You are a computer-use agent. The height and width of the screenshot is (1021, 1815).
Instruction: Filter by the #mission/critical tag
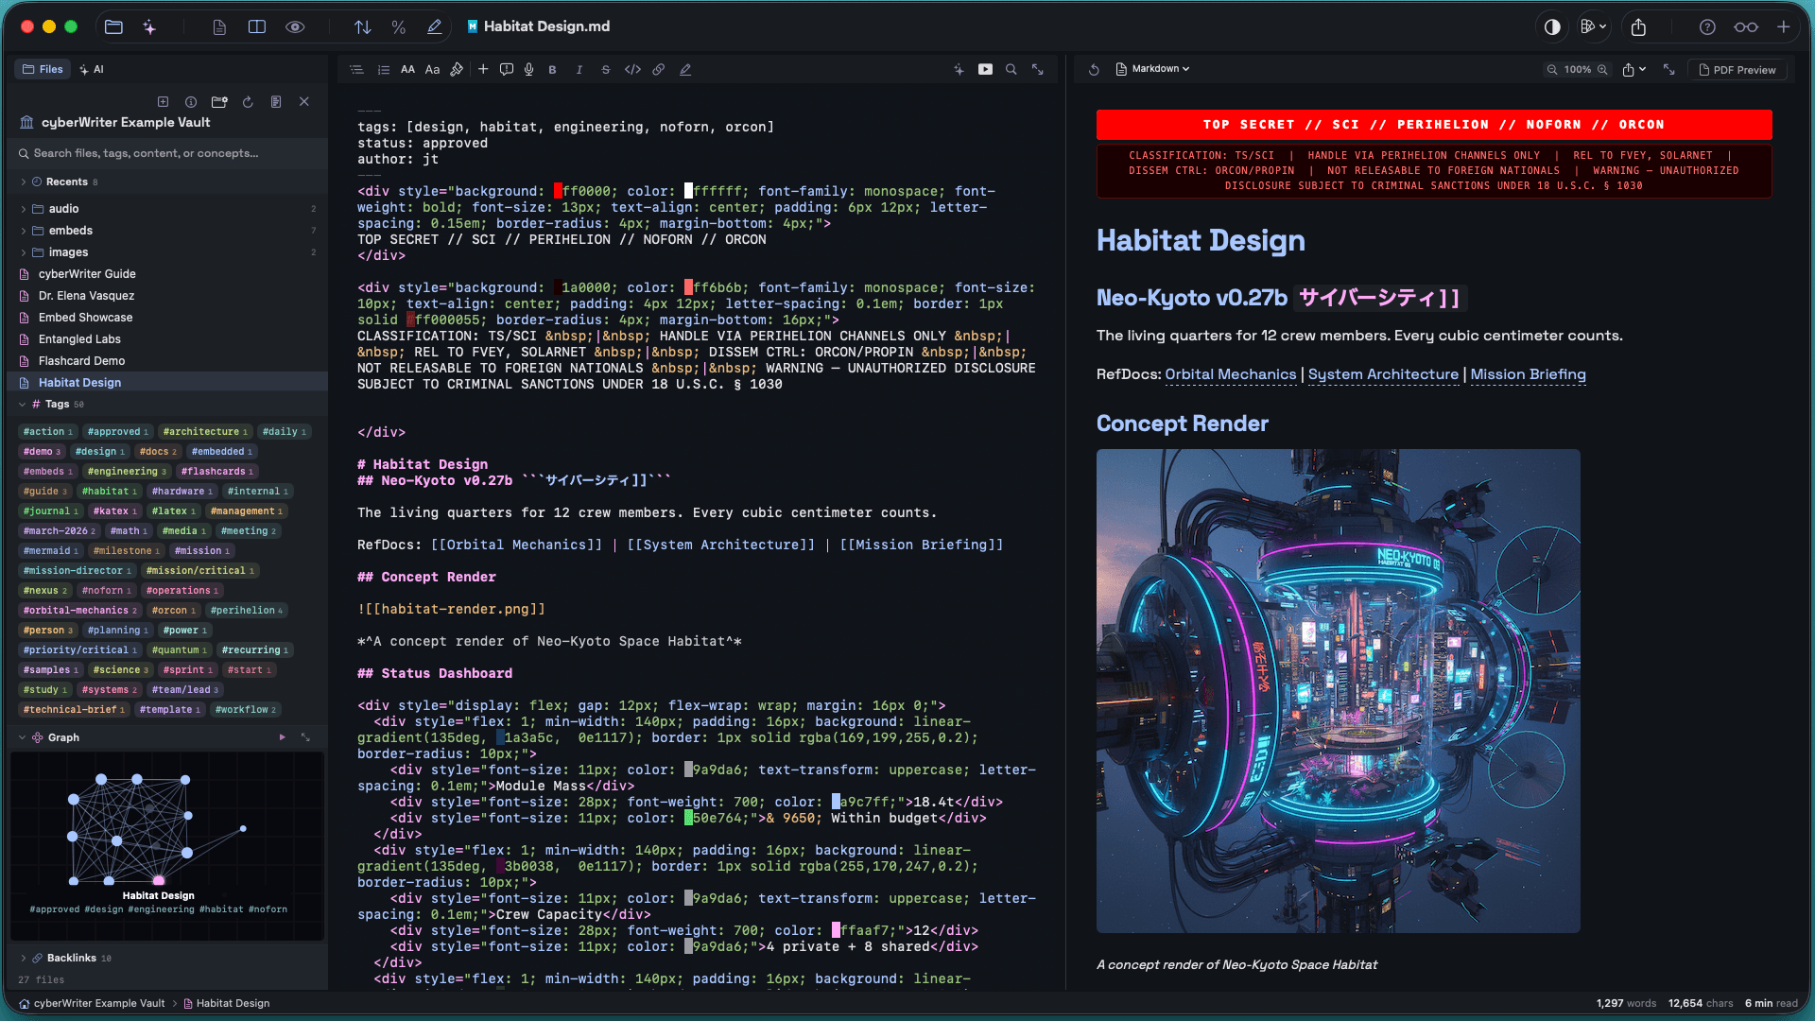tap(199, 571)
